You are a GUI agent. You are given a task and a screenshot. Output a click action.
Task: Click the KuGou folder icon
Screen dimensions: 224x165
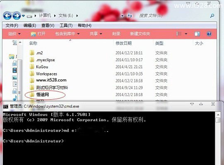[x=32, y=67]
